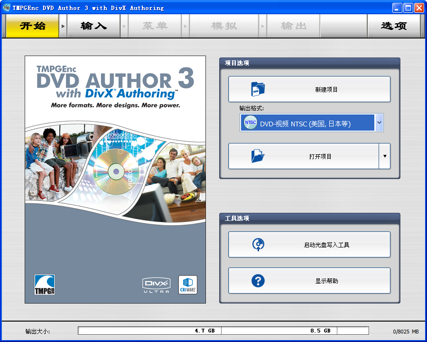Click the CRIWARE logo
Image resolution: width=427 pixels, height=342 pixels.
tap(187, 285)
